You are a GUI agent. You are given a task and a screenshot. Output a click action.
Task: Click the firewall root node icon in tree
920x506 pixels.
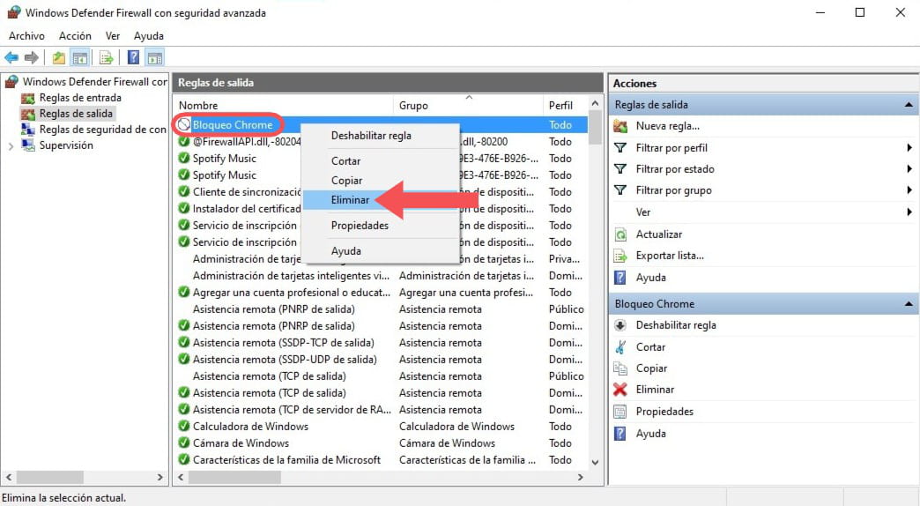tap(11, 81)
